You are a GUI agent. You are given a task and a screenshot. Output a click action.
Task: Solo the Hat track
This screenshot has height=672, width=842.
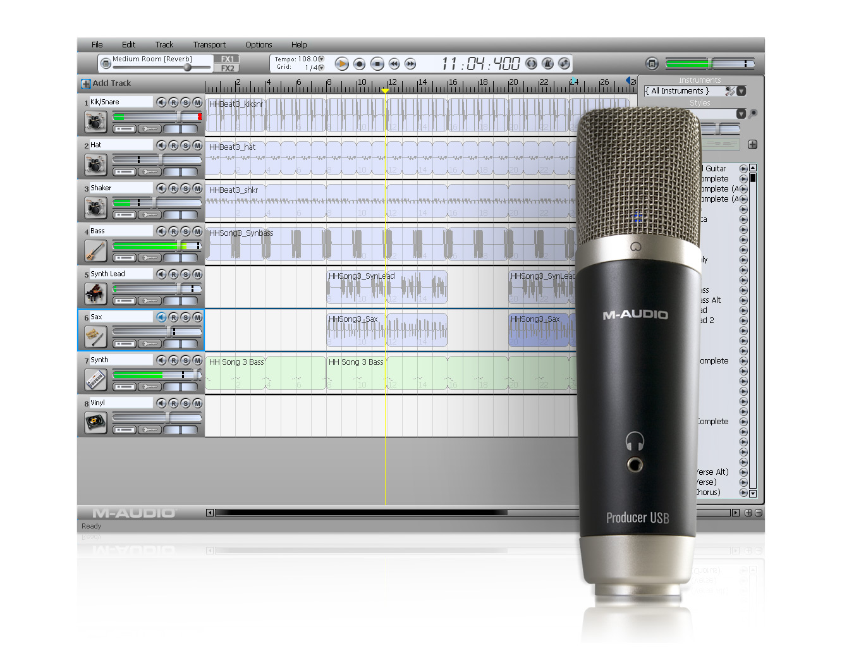point(185,145)
